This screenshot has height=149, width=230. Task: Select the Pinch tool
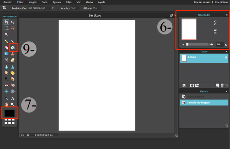click(x=13, y=91)
